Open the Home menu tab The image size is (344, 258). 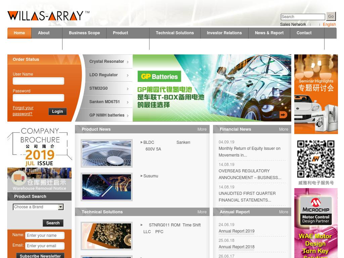coord(19,33)
